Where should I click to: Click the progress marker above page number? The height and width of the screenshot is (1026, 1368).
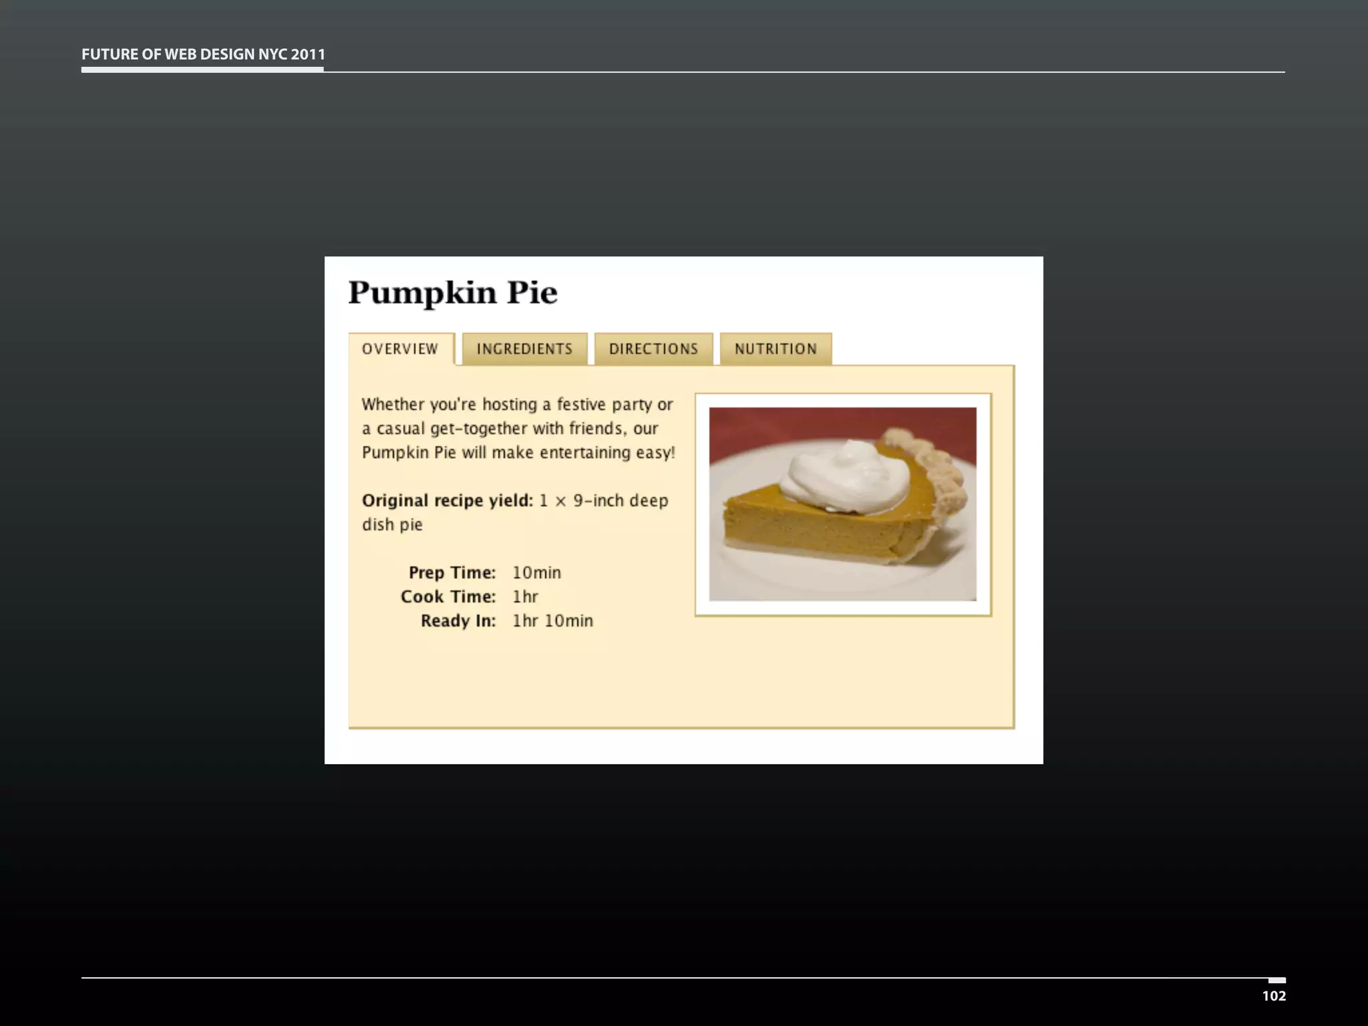[x=1276, y=980]
